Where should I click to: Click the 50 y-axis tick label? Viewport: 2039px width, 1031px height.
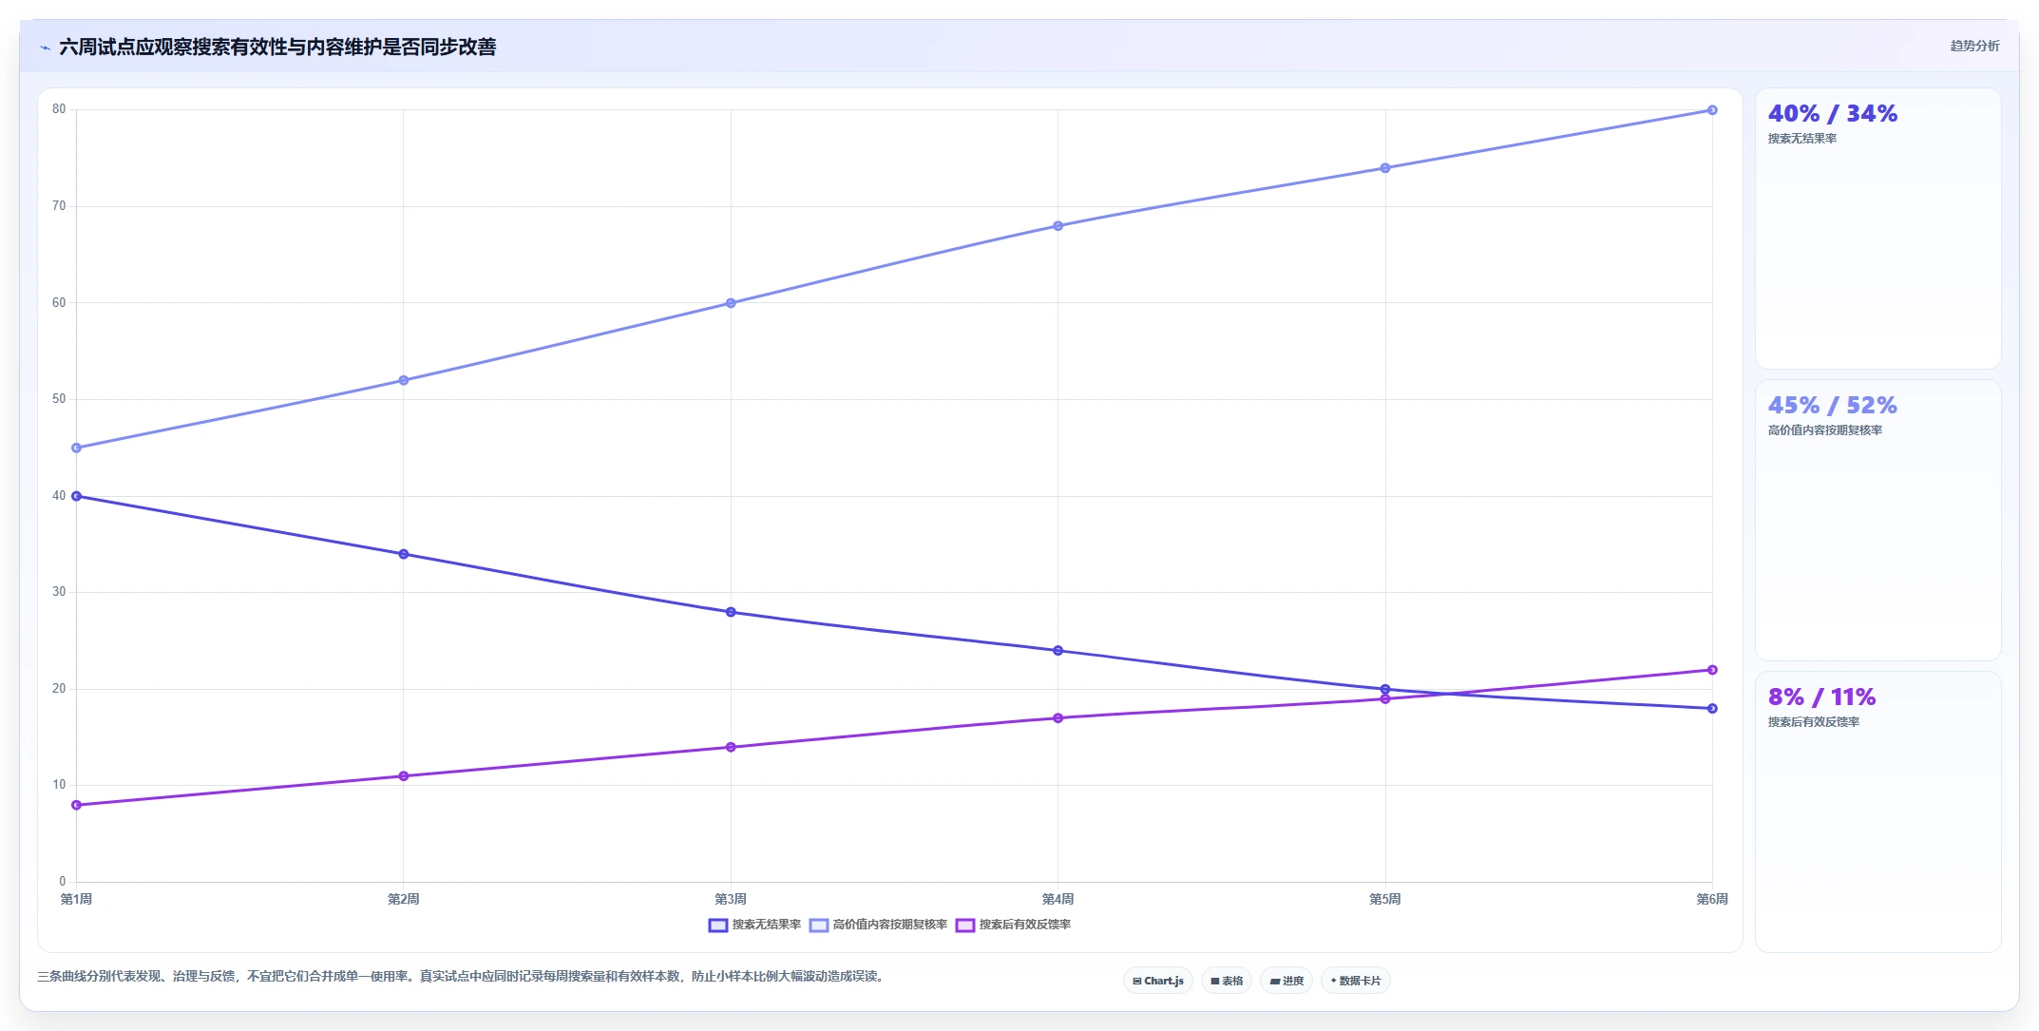coord(59,399)
